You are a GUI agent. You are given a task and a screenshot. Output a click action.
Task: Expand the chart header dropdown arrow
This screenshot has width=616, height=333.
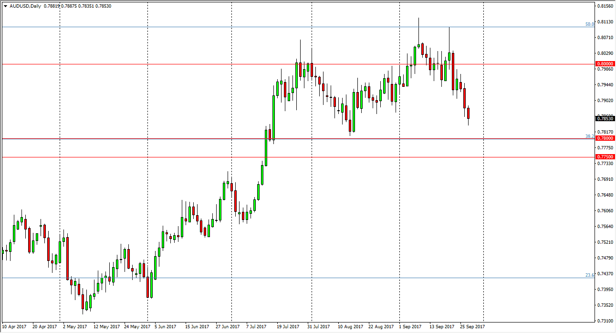point(5,6)
